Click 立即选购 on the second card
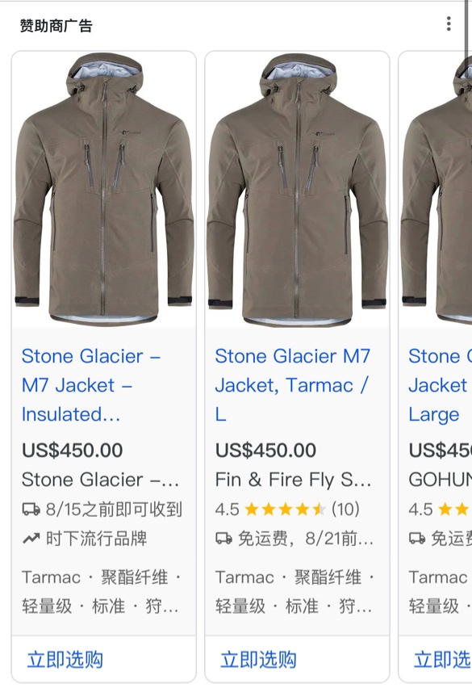This screenshot has height=692, width=472. [258, 660]
